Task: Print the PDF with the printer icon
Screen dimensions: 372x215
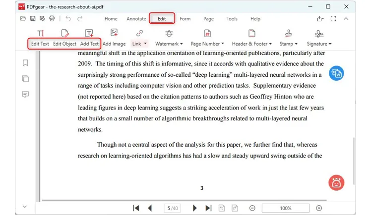Action: (x=52, y=18)
